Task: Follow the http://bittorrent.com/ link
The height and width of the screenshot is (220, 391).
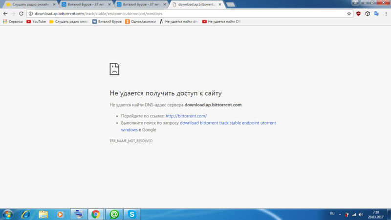Action: [186, 116]
